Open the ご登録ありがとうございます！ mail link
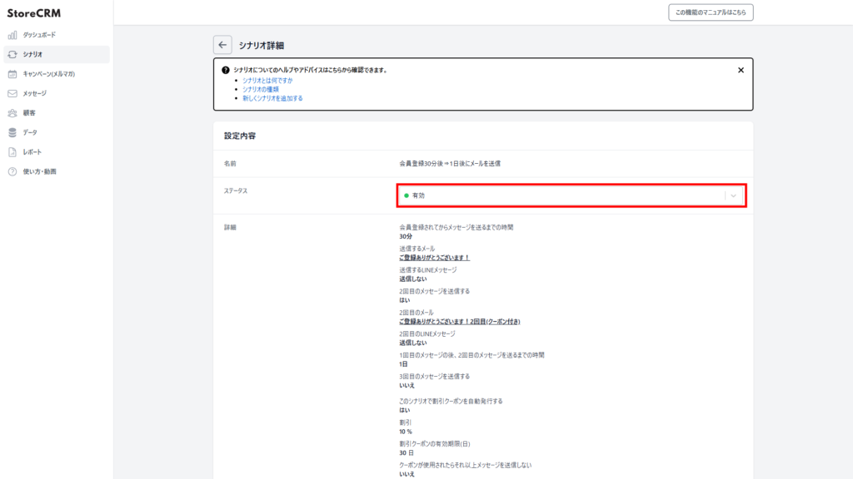 (434, 258)
